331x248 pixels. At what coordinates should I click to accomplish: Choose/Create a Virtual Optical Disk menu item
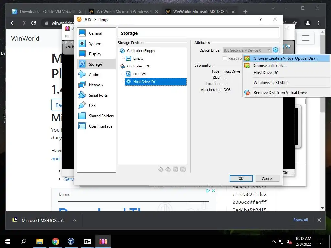click(x=286, y=58)
